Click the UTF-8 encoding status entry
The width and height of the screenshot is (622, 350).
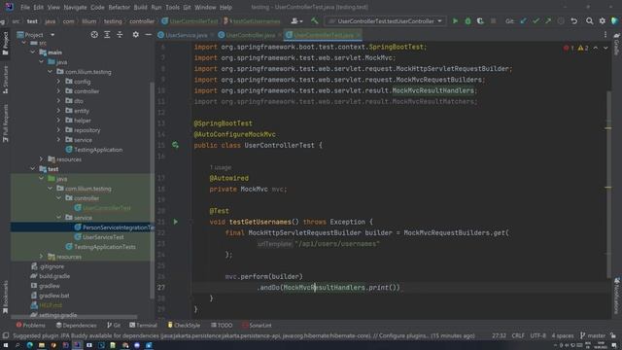(537, 335)
